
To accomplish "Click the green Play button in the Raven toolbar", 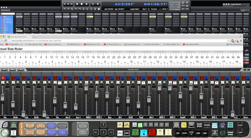I will [135, 132].
